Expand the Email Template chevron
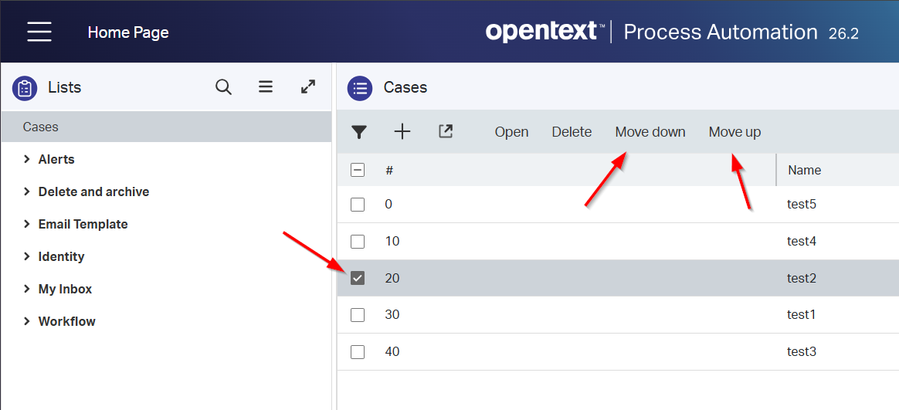899x410 pixels. tap(26, 224)
